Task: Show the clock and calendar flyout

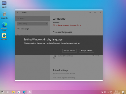Action: tap(117, 92)
